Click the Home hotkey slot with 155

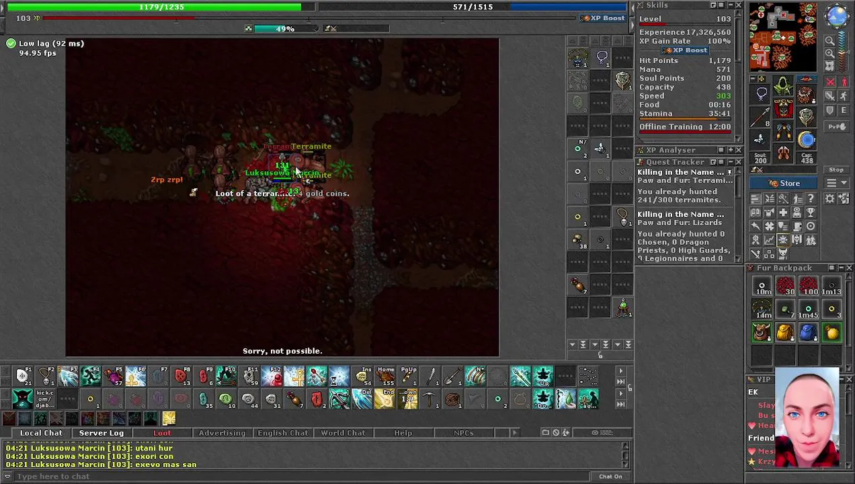(x=384, y=376)
